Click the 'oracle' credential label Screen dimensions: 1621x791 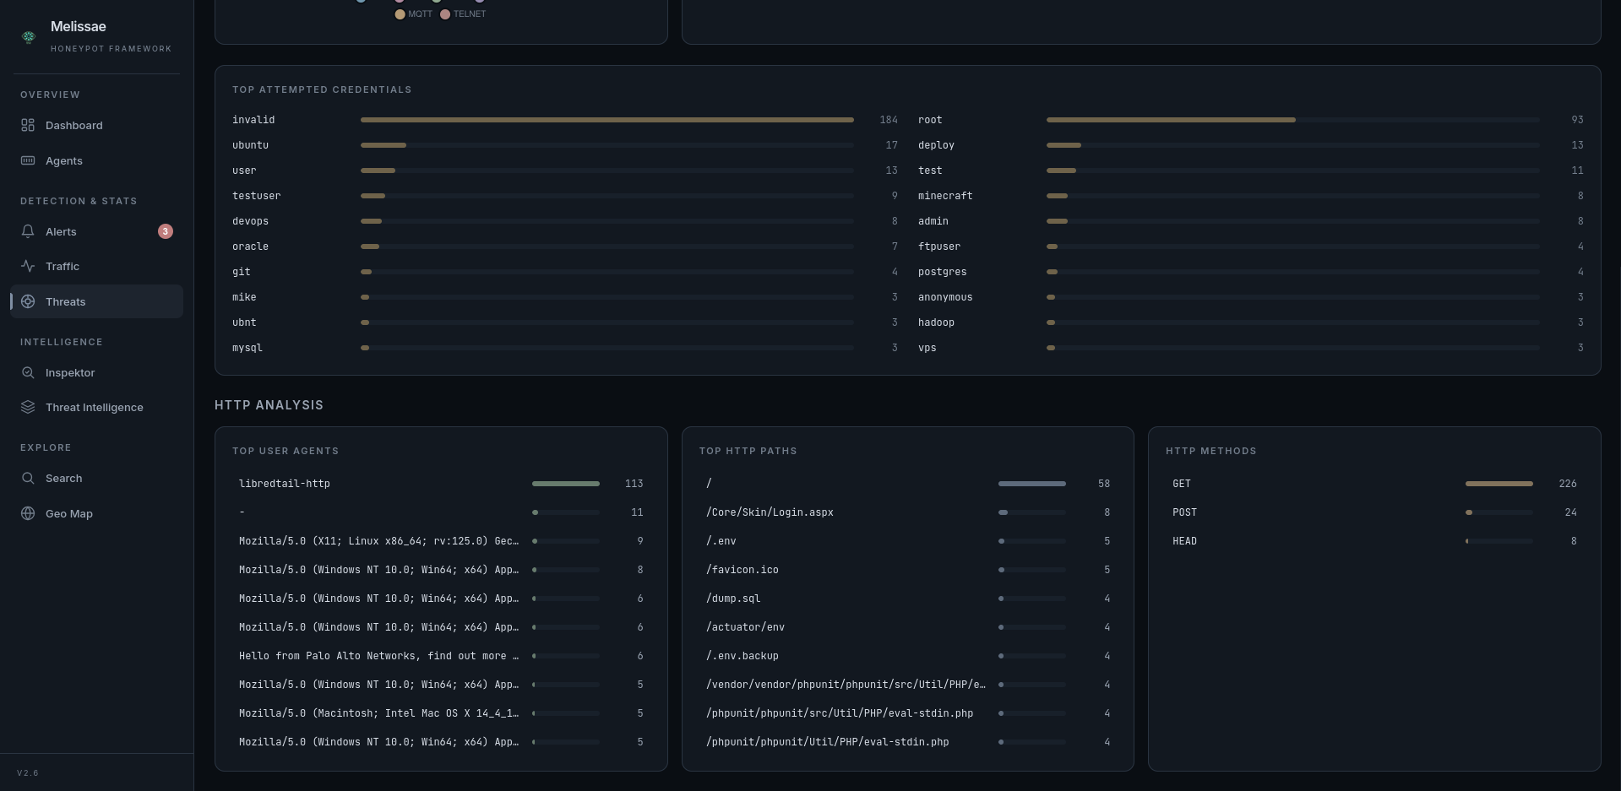coord(250,247)
